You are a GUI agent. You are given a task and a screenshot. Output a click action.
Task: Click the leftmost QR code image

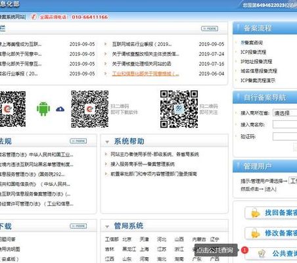12,109
